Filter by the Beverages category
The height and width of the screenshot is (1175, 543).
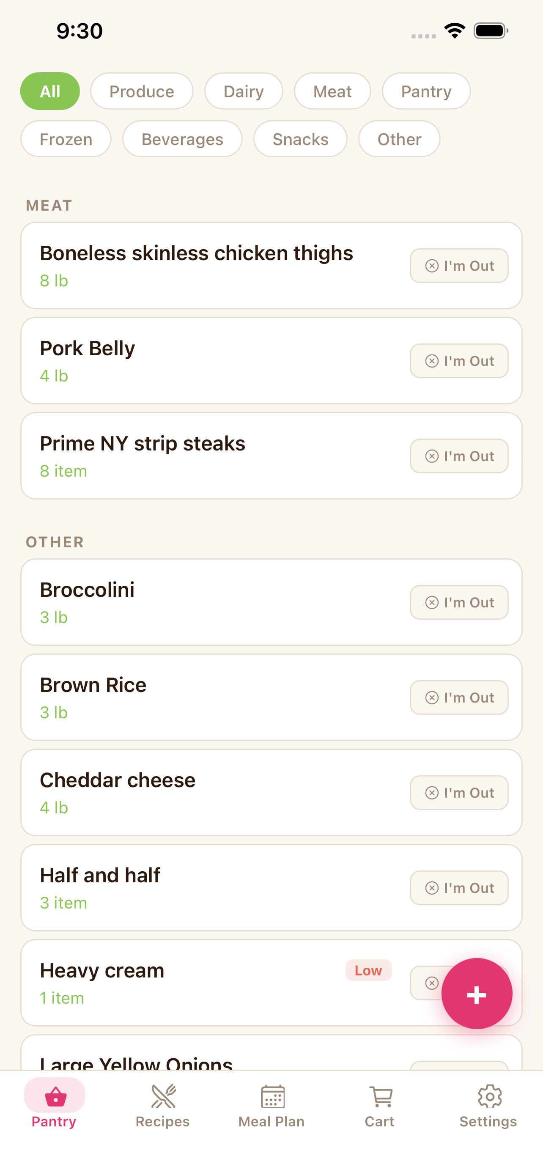(182, 139)
